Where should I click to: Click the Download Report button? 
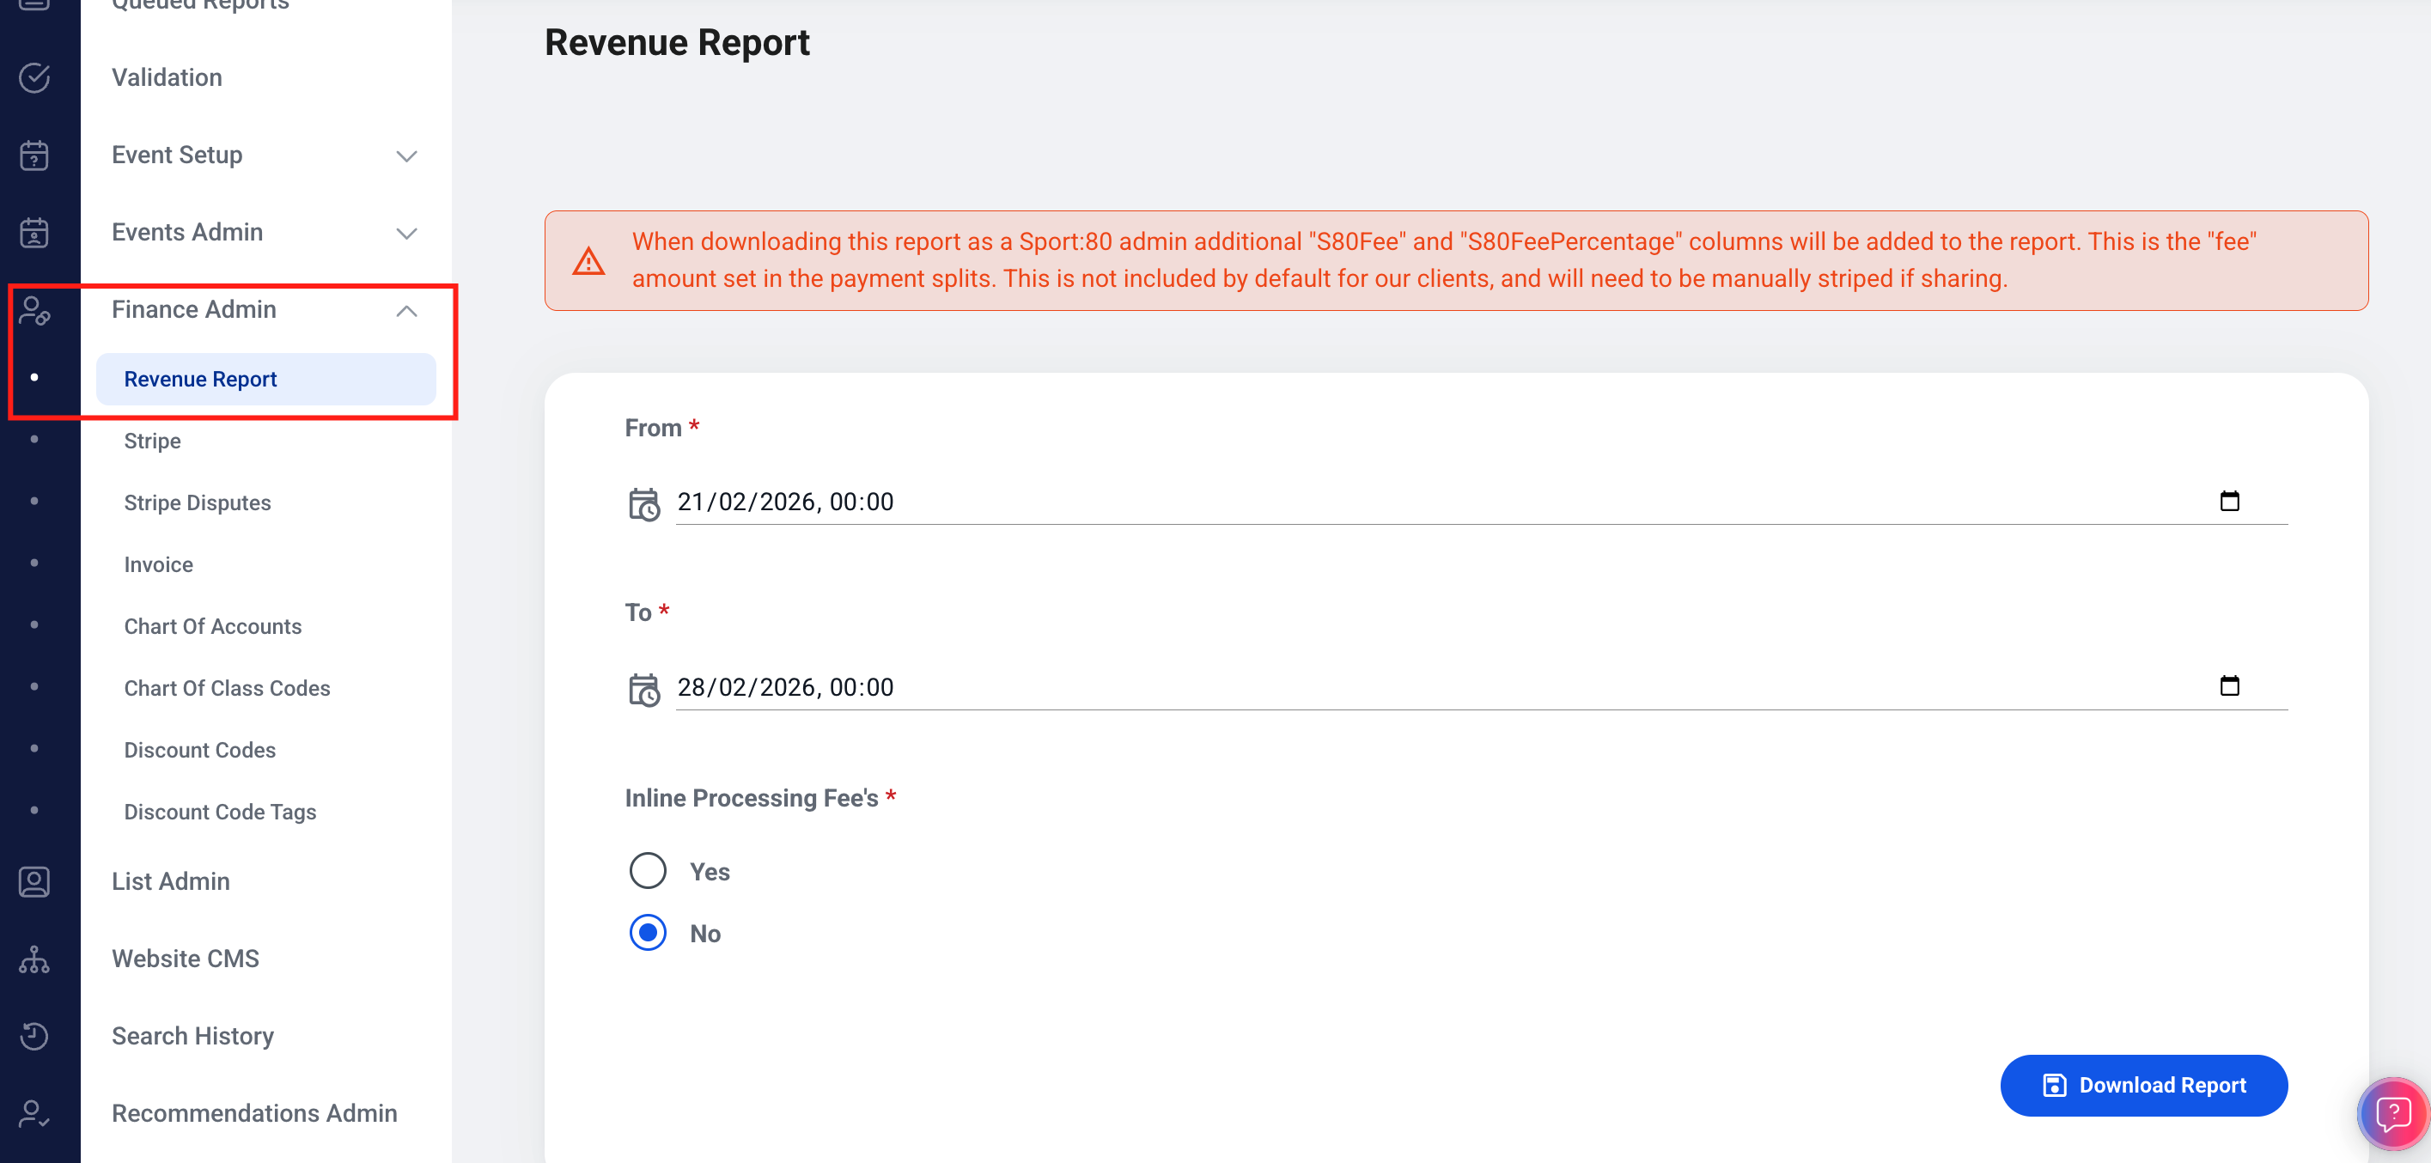2143,1085
